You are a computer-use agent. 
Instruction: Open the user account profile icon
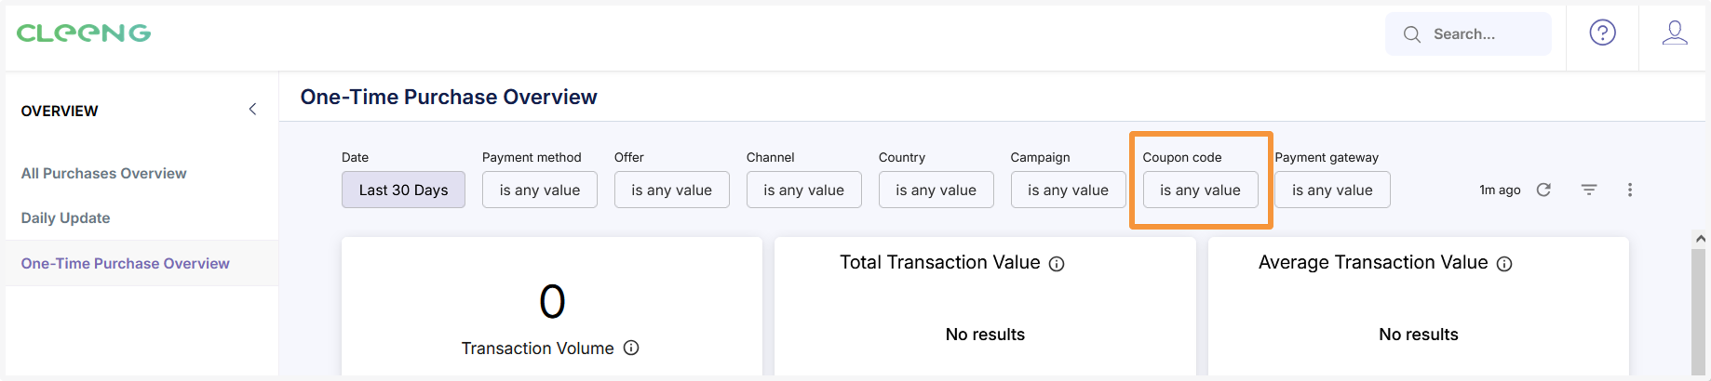tap(1675, 33)
